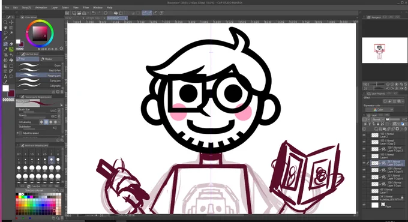Click the Undo arrow in command bar
408x222 pixels.
94,13
